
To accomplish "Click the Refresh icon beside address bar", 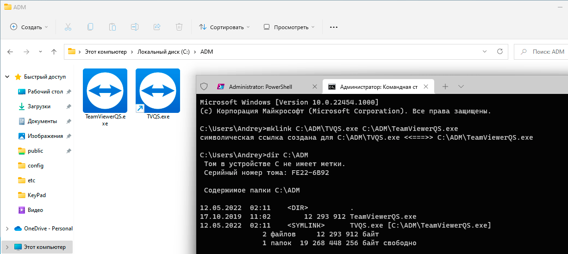I will (500, 52).
